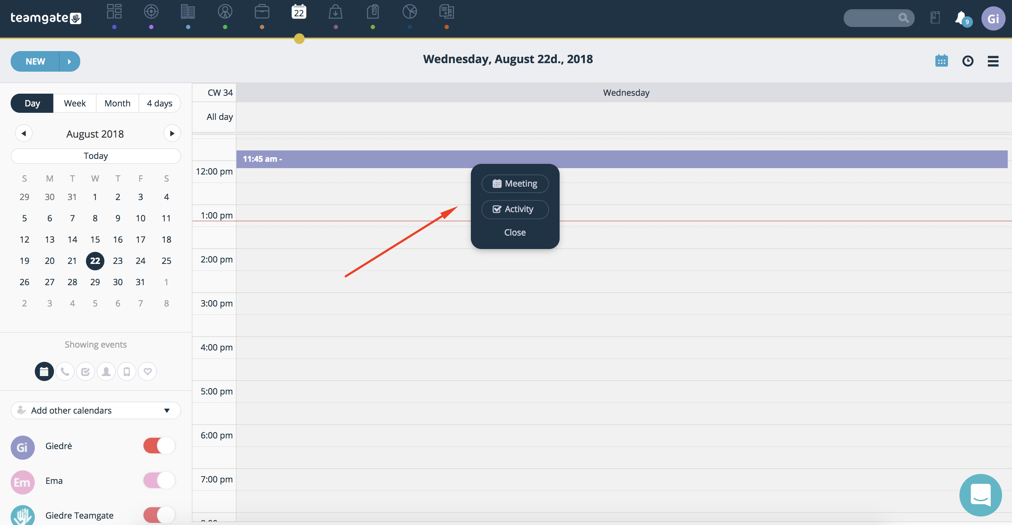Open the shopping bag products icon
Image resolution: width=1012 pixels, height=525 pixels.
click(336, 11)
